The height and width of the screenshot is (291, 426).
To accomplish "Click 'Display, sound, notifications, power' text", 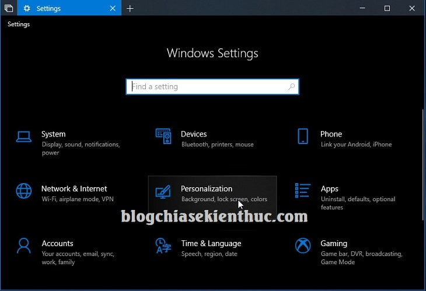I will pos(81,149).
